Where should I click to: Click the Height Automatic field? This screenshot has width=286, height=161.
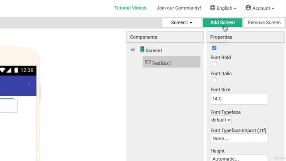pyautogui.click(x=239, y=158)
